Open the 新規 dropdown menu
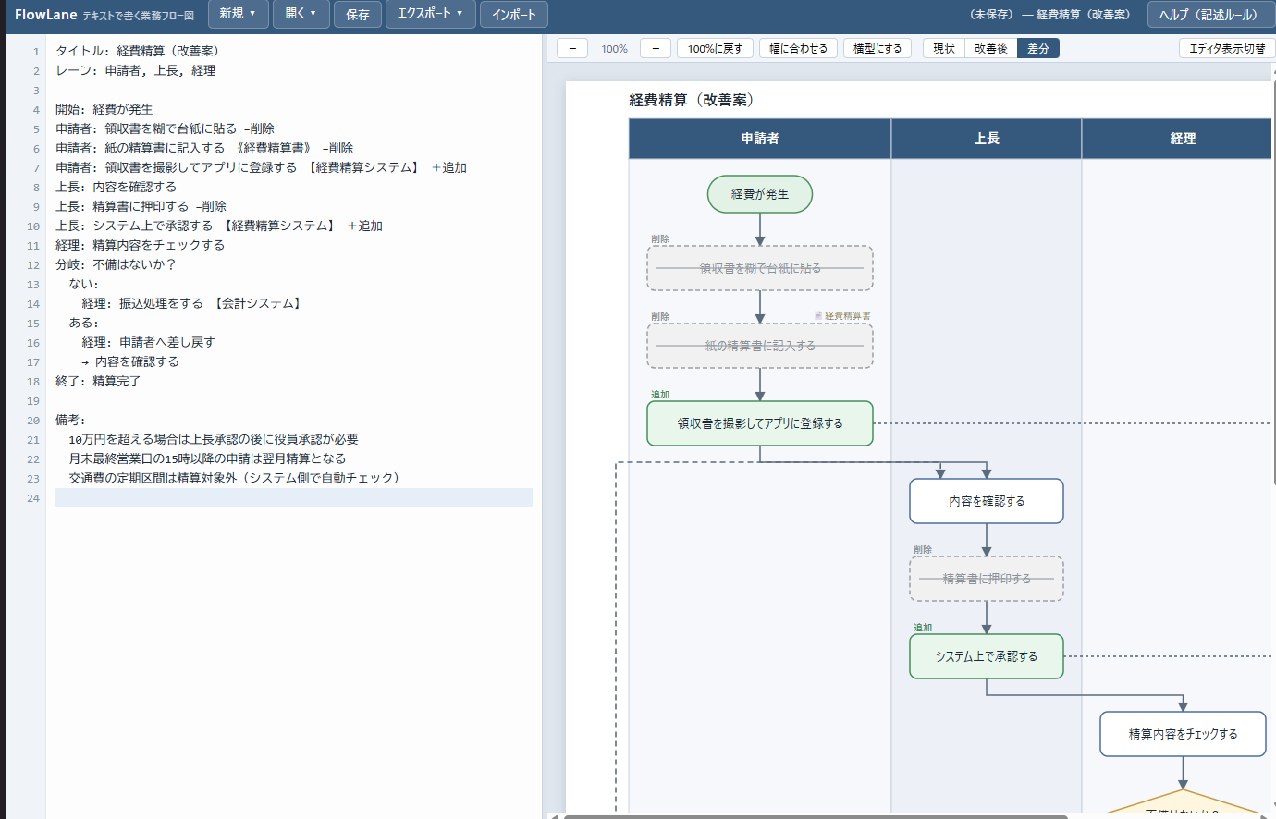 [238, 14]
